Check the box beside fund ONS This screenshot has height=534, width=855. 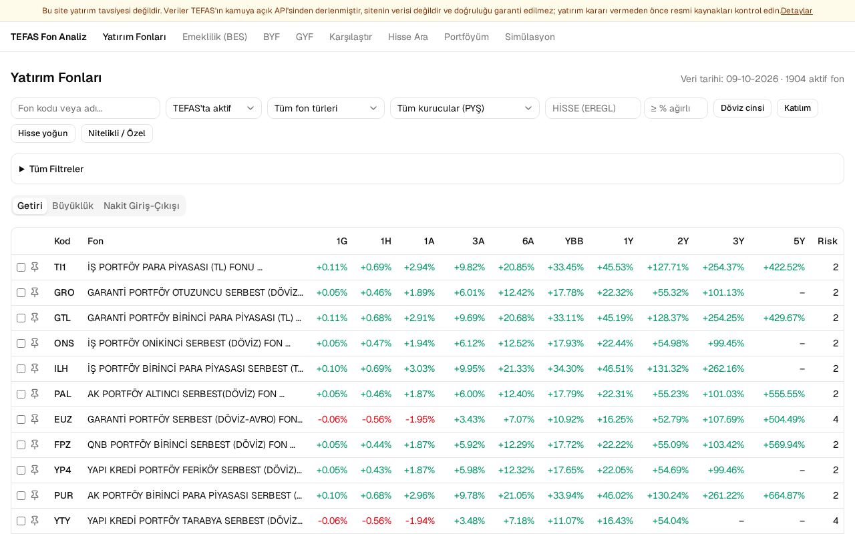coord(21,343)
